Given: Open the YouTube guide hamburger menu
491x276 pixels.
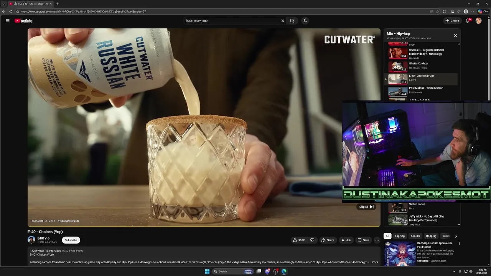Looking at the screenshot, I should click(7, 21).
